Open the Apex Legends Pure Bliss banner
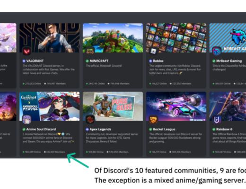Image resolution: width=246 pixels, height=189 pixels. coord(113,106)
